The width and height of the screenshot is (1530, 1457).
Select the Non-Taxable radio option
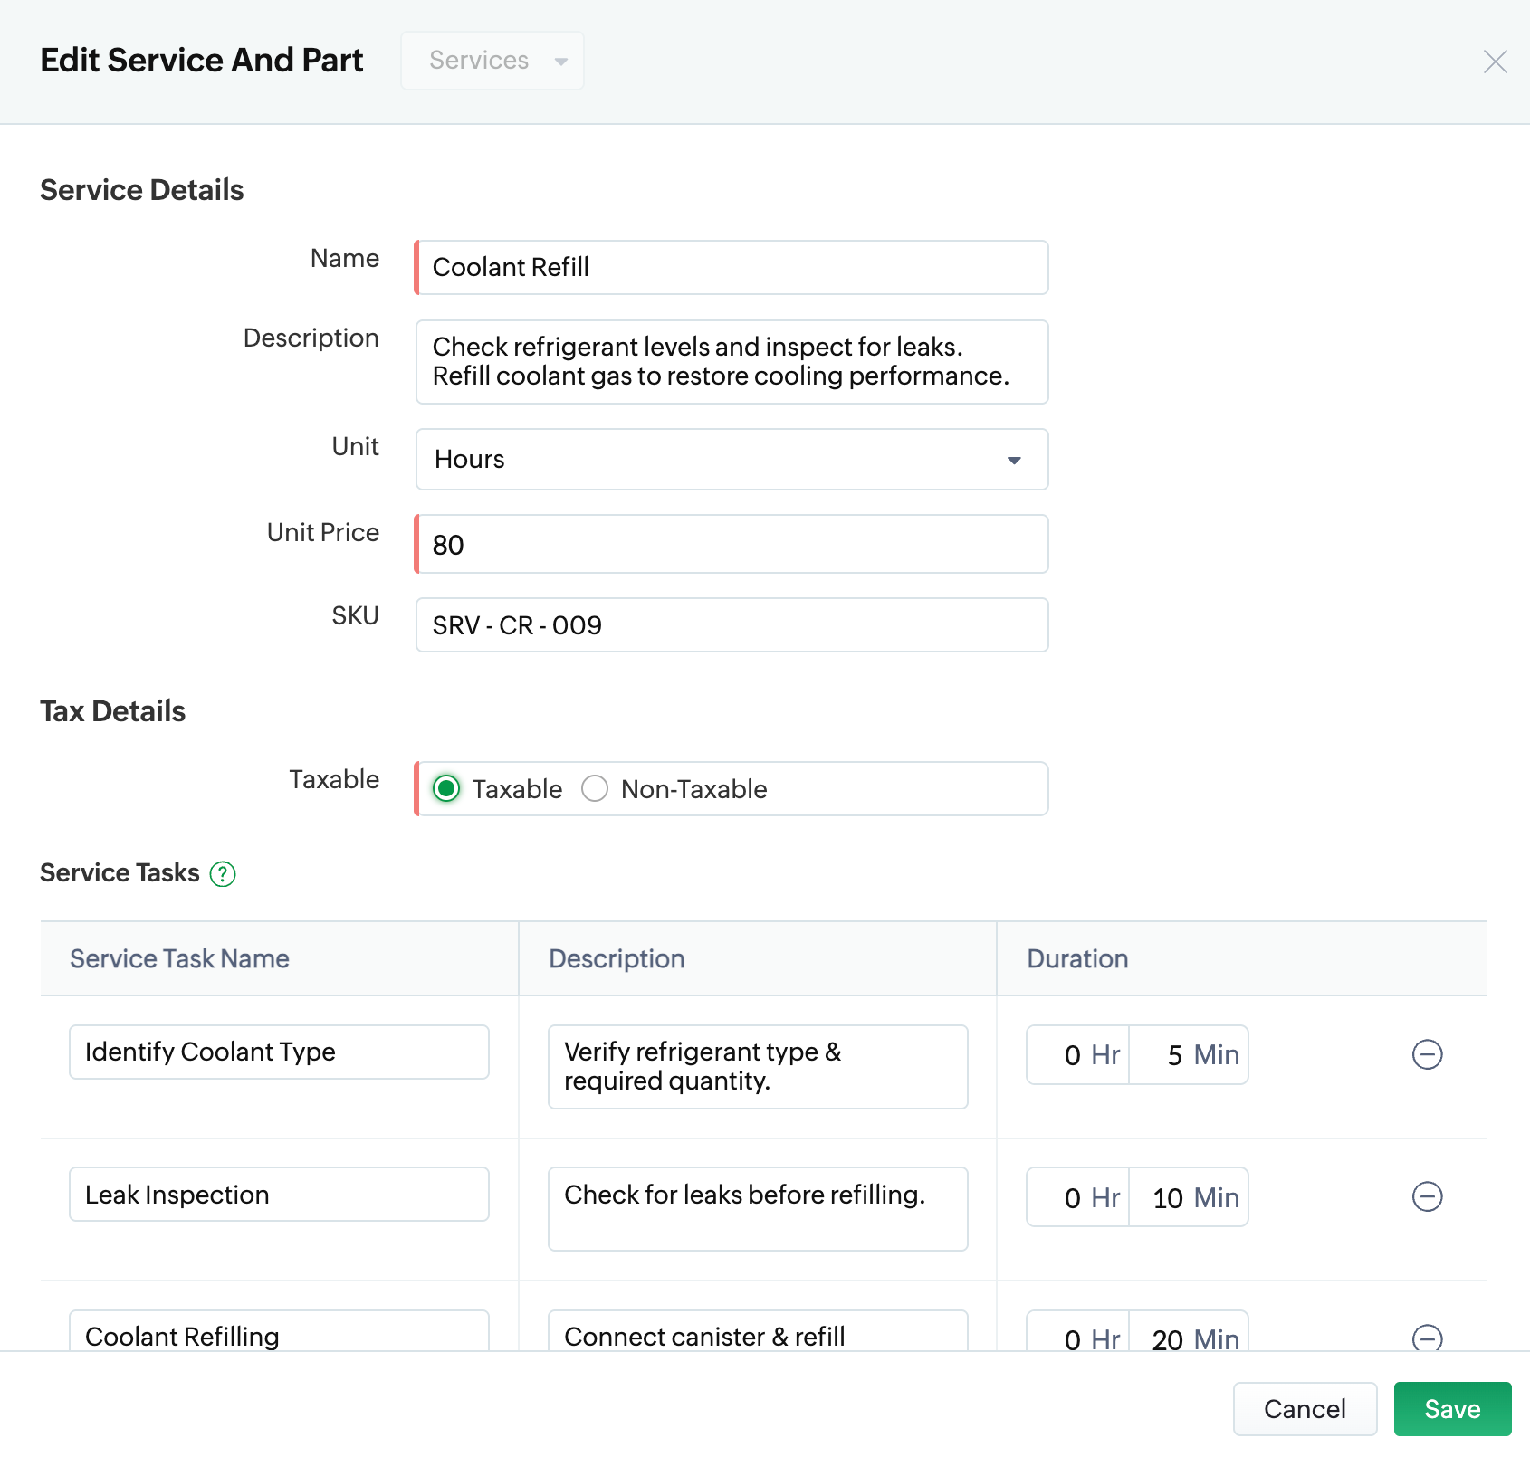coord(595,789)
